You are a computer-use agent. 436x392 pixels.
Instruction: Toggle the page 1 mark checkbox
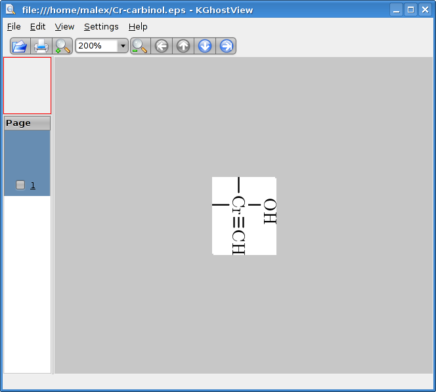pos(20,185)
